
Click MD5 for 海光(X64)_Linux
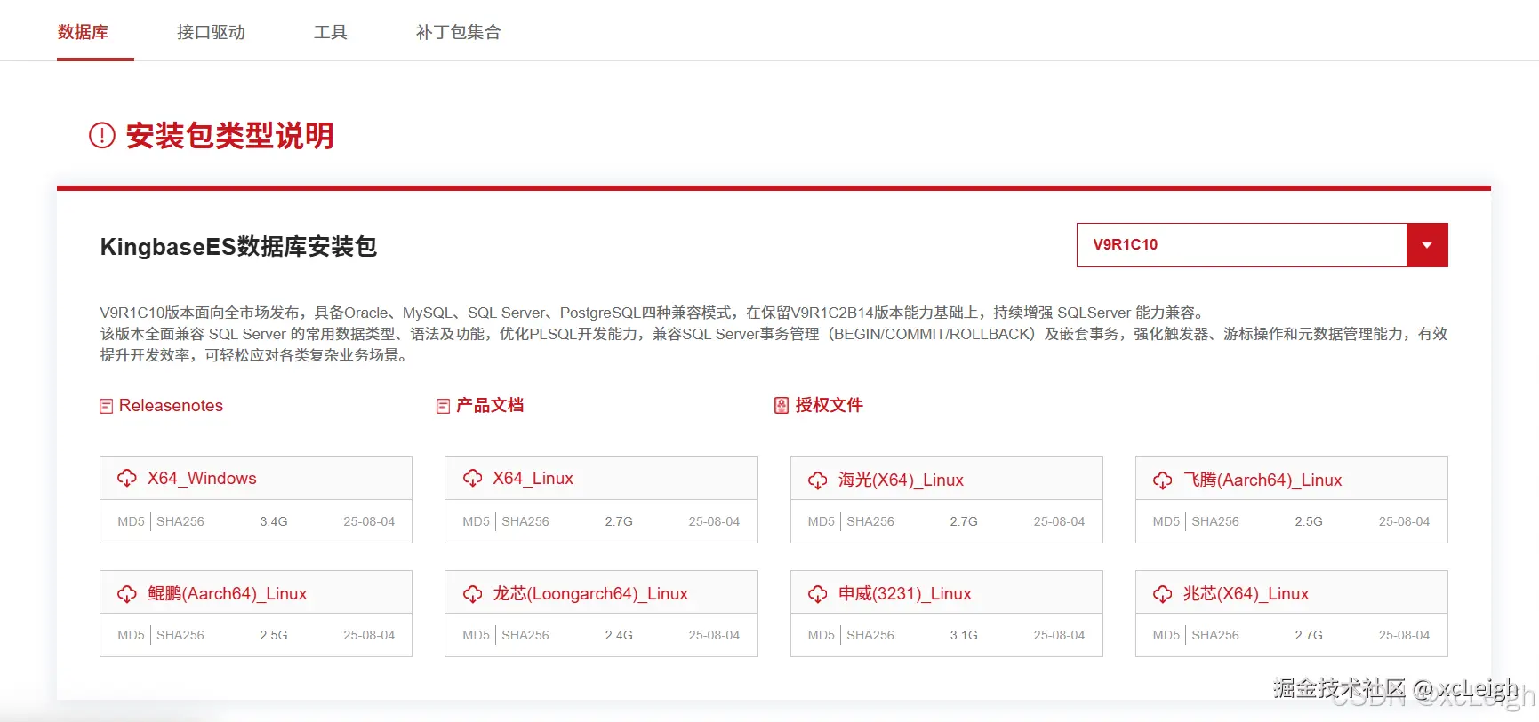(x=821, y=521)
